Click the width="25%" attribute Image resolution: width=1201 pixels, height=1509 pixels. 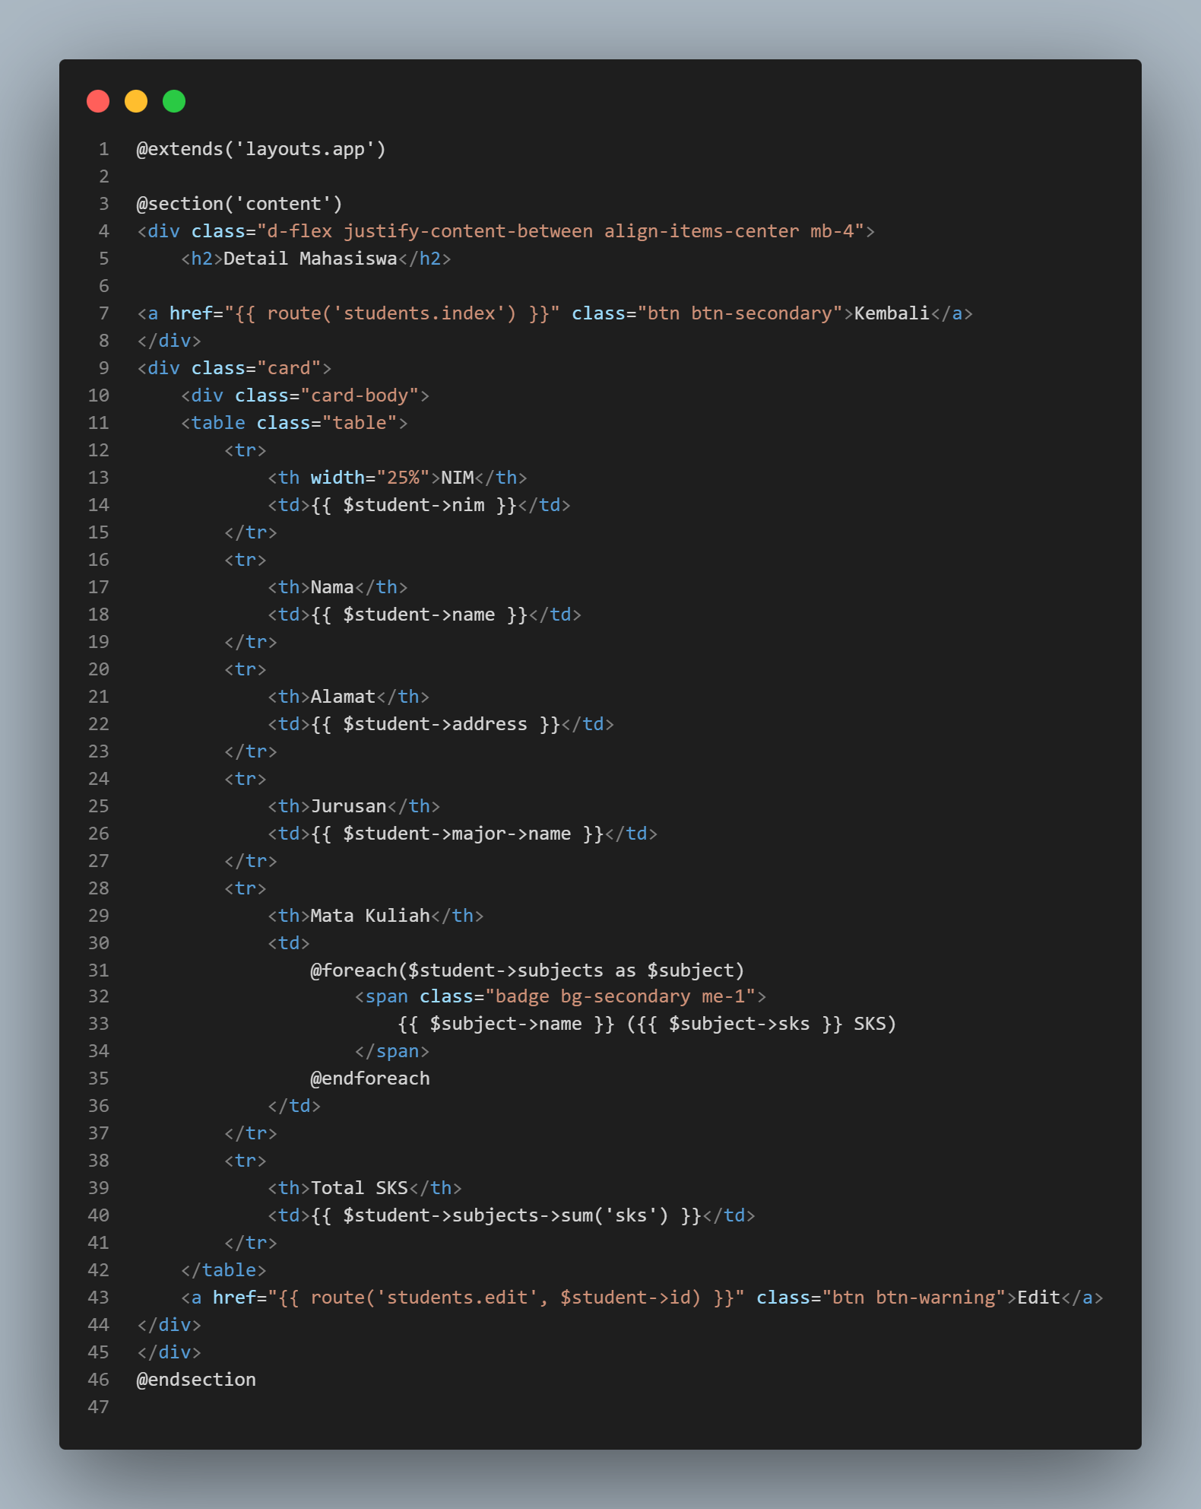click(370, 478)
